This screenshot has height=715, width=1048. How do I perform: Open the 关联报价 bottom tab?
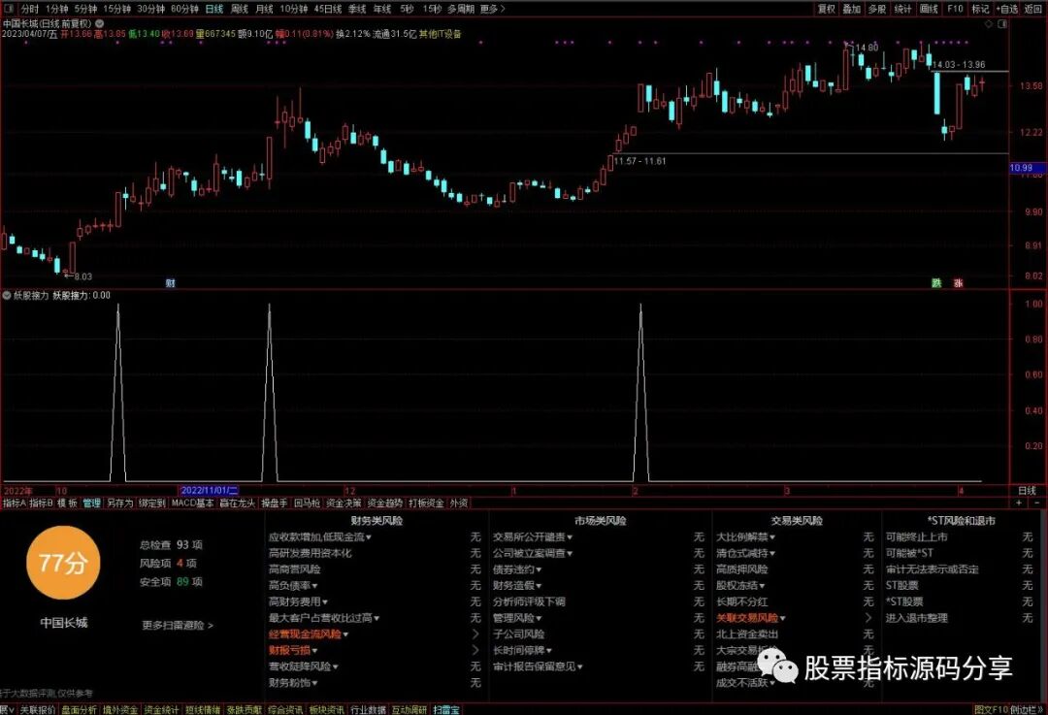(38, 709)
